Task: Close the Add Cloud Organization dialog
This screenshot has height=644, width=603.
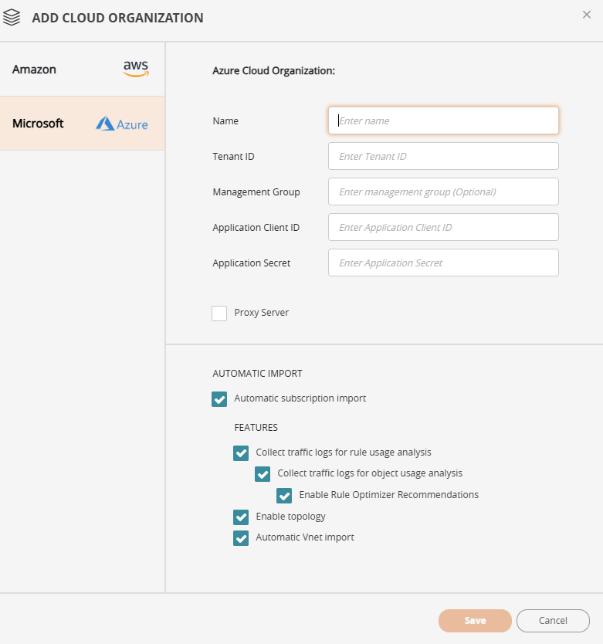Action: [587, 15]
